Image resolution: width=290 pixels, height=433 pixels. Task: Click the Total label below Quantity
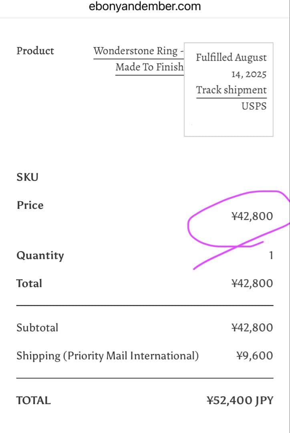coord(29,283)
